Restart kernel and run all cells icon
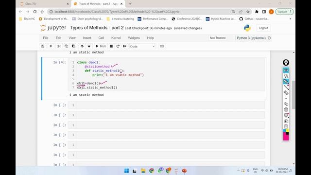This screenshot has height=175, width=311. click(x=124, y=46)
